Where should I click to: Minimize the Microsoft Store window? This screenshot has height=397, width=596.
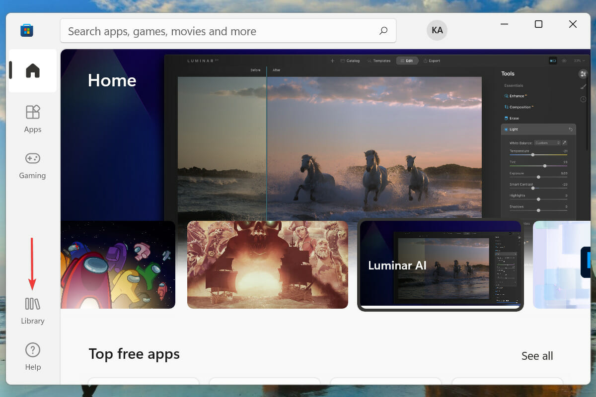[x=505, y=24]
